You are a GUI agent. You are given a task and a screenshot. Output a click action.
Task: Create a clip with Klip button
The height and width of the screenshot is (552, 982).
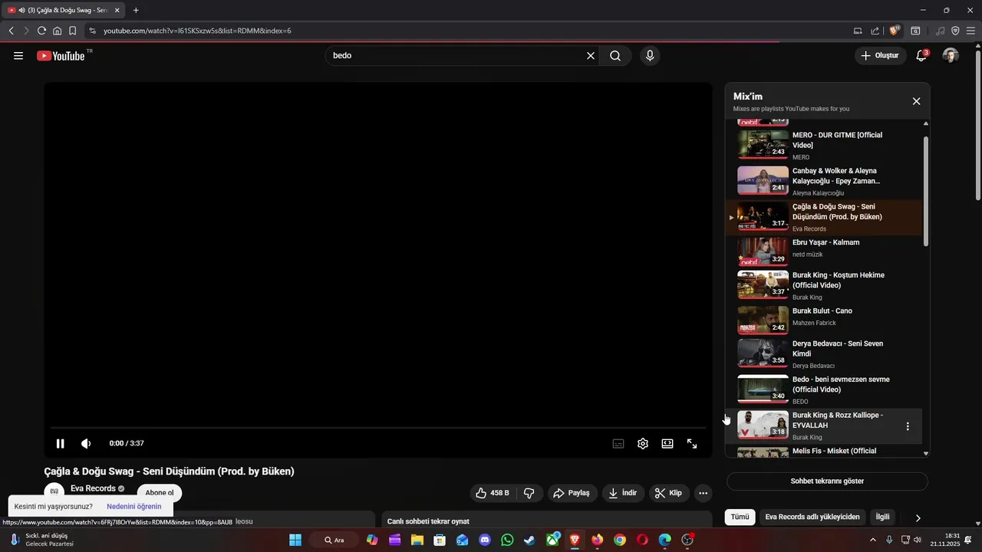(669, 493)
